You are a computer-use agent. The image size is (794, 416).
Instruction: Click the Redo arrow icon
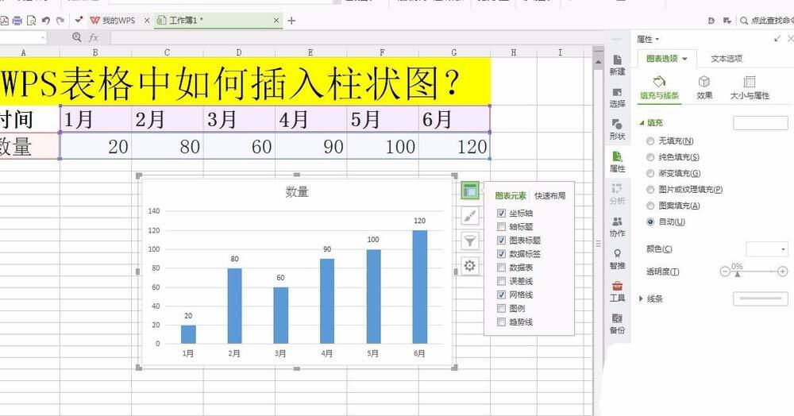[60, 21]
